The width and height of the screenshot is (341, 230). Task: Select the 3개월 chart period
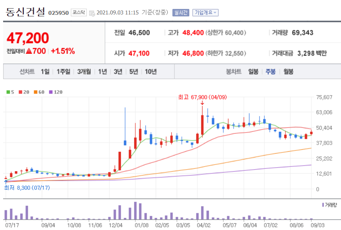click(x=84, y=71)
